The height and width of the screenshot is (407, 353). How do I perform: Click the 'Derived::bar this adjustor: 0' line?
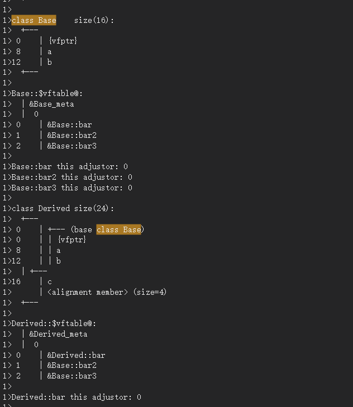pyautogui.click(x=77, y=397)
